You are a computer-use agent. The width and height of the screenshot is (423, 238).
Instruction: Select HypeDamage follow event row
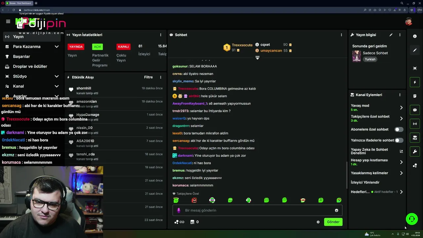pyautogui.click(x=116, y=117)
